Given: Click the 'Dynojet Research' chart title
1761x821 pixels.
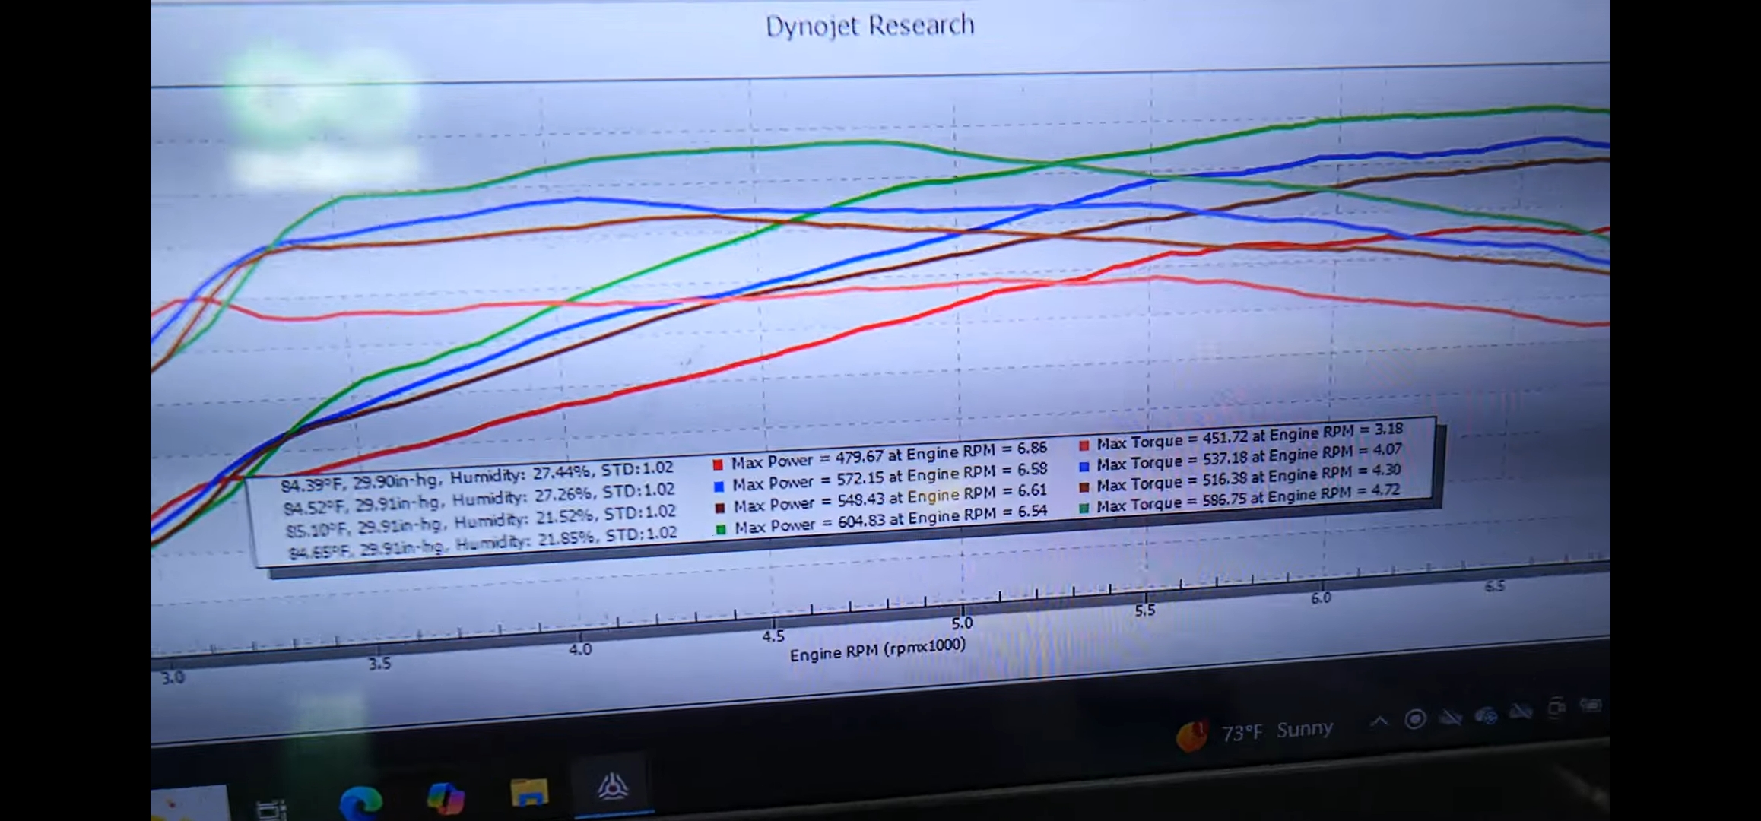Looking at the screenshot, I should pos(870,26).
